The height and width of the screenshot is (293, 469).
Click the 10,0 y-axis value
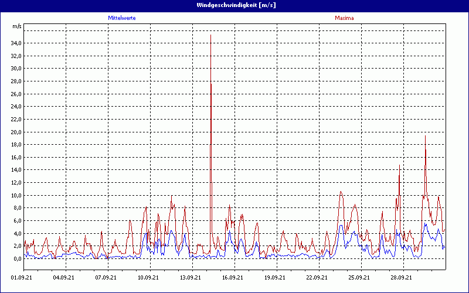tap(16, 196)
